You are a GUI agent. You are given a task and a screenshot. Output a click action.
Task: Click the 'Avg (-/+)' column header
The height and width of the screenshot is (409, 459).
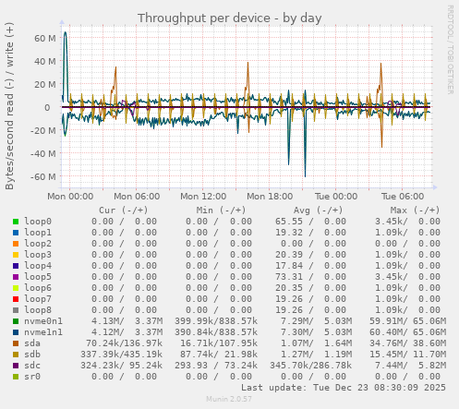click(318, 211)
